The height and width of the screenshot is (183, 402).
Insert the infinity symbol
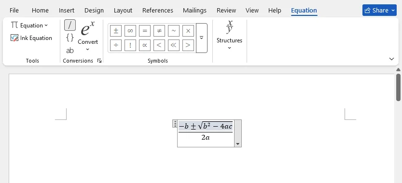coord(130,31)
